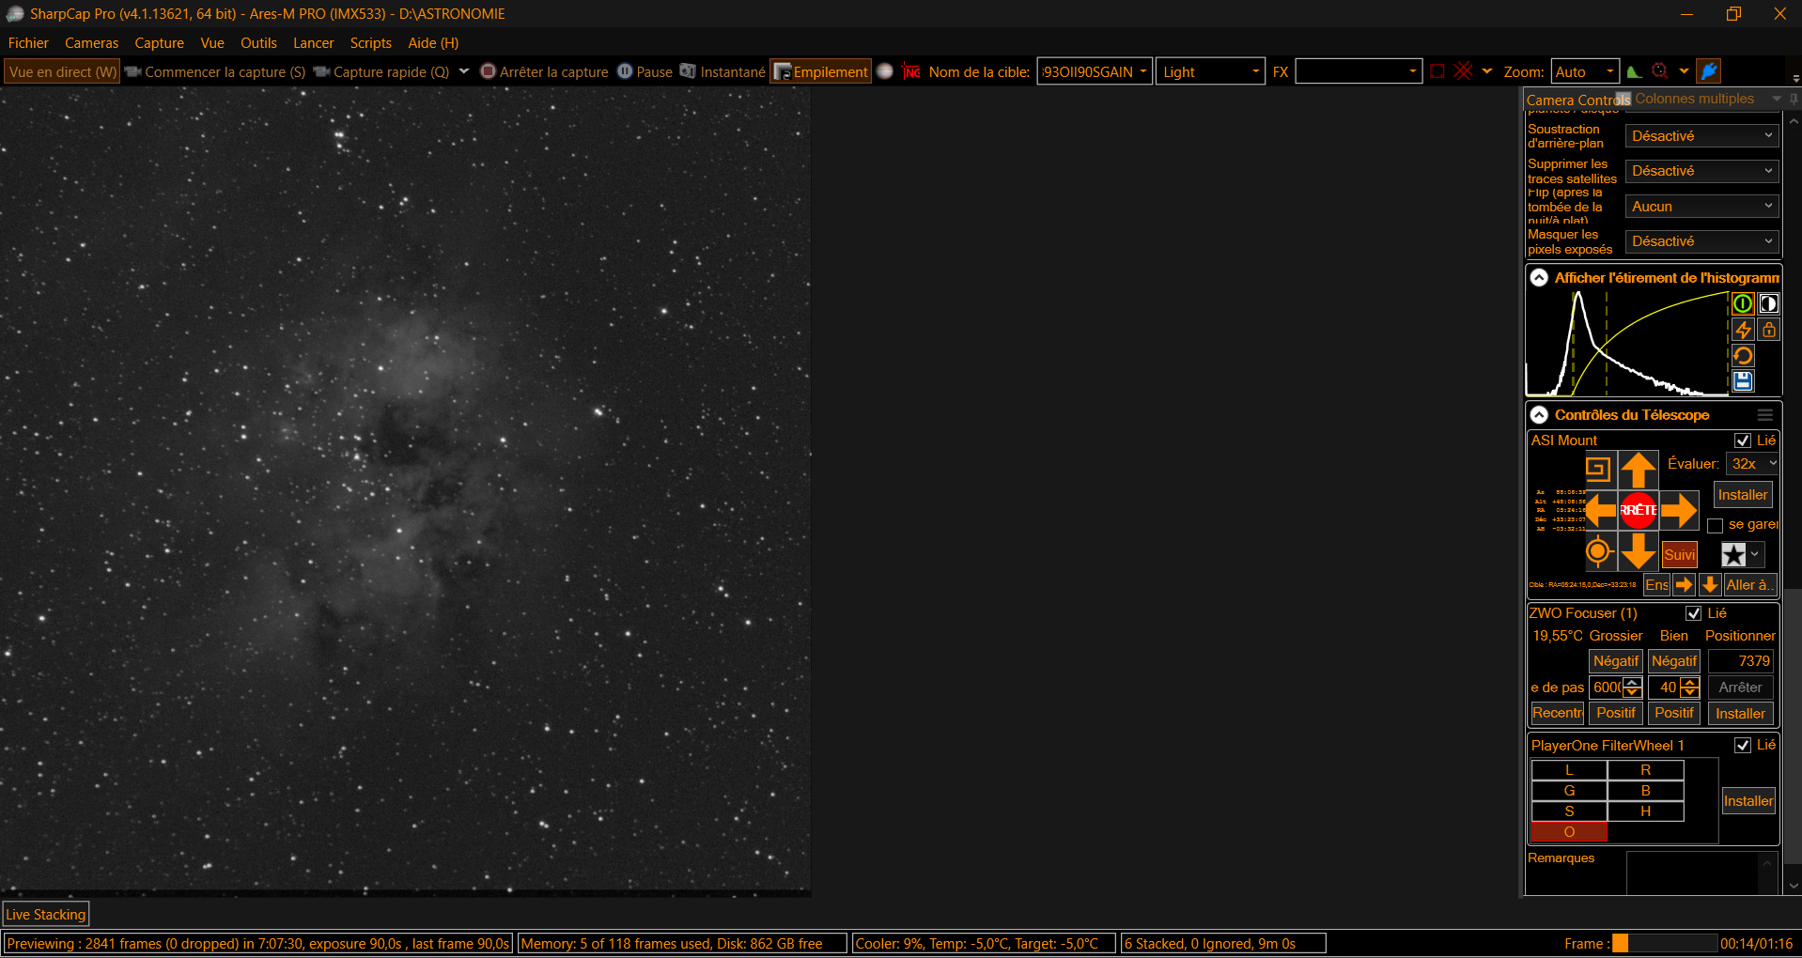
Task: Switch to the Live Stacking tab
Action: coord(46,915)
